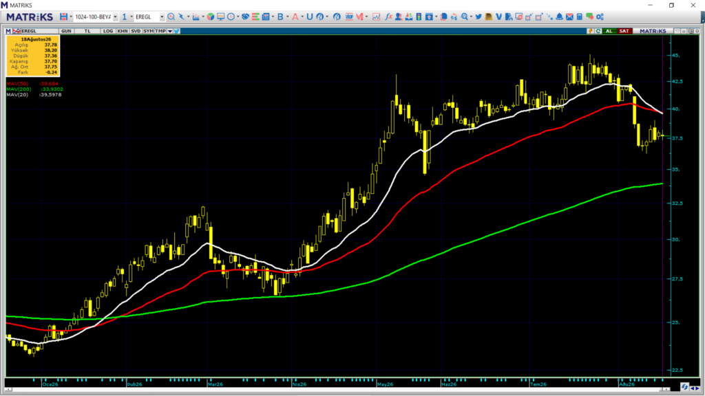This screenshot has width=705, height=396.
Task: Click the Twitter bird icon in main toolbar
Action: pos(478,16)
